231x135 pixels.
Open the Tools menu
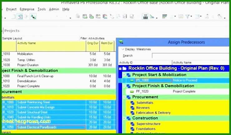click(42, 9)
